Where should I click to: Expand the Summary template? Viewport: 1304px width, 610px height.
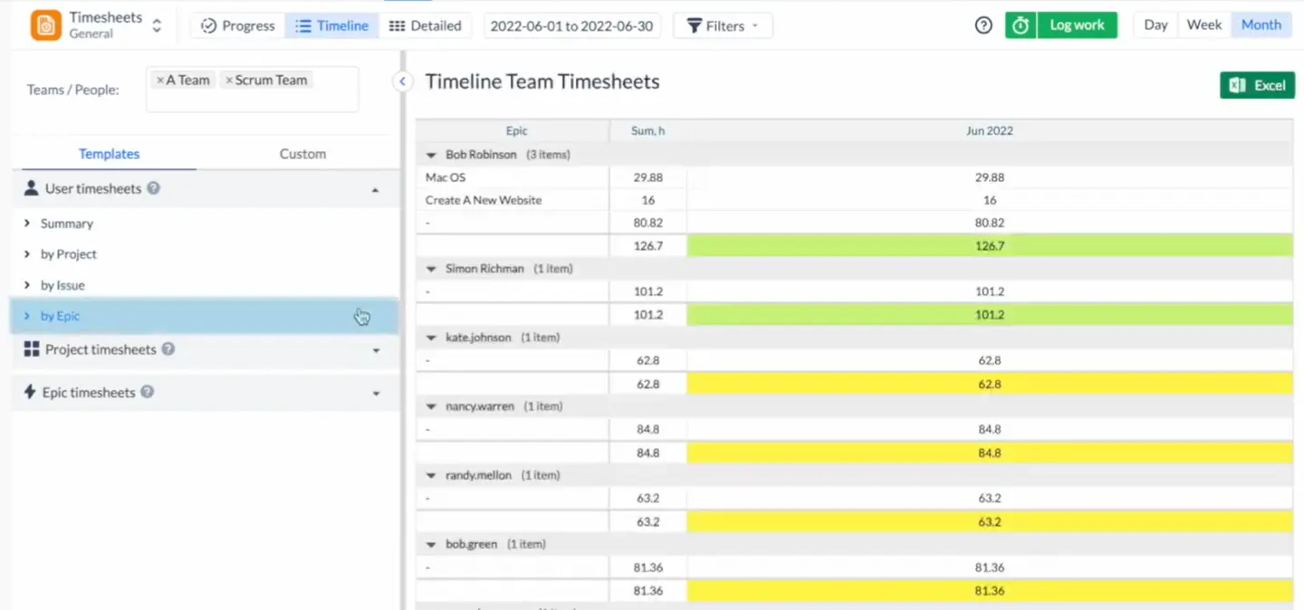27,224
